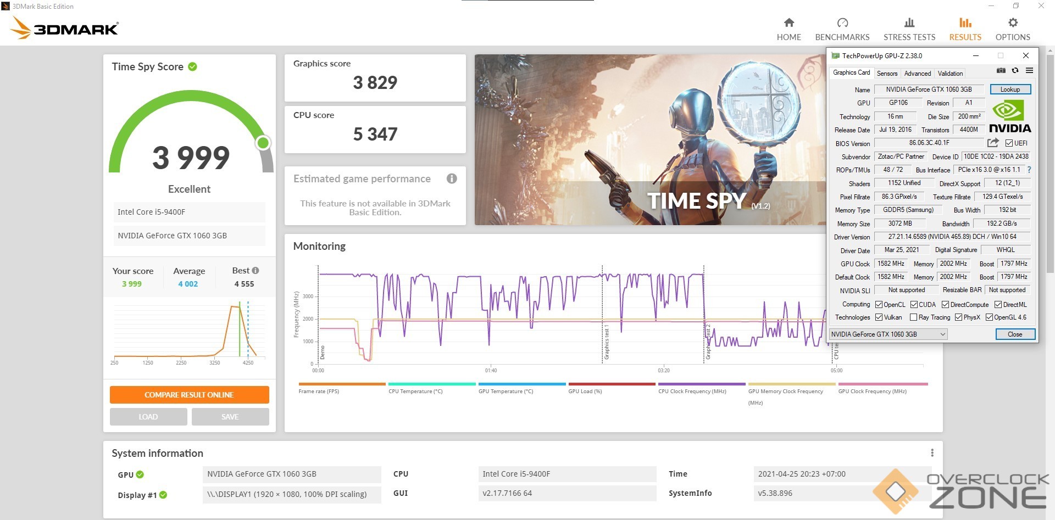Open 3DMark Options gear
1055x520 pixels.
point(1012,29)
